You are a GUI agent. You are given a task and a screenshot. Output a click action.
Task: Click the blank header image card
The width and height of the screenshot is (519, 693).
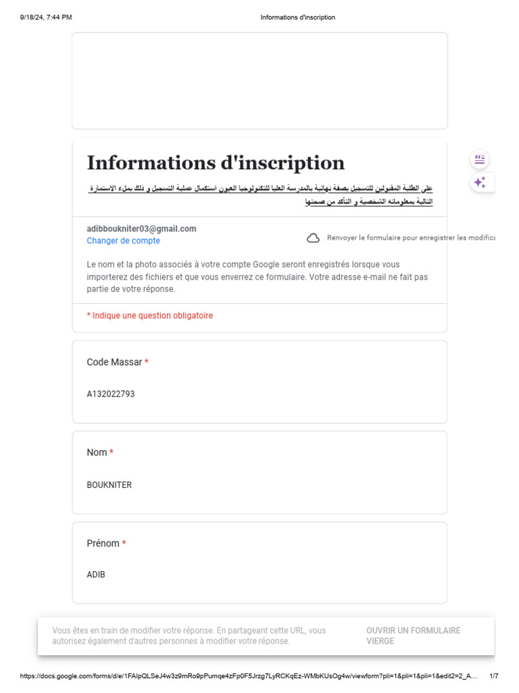coord(259,81)
